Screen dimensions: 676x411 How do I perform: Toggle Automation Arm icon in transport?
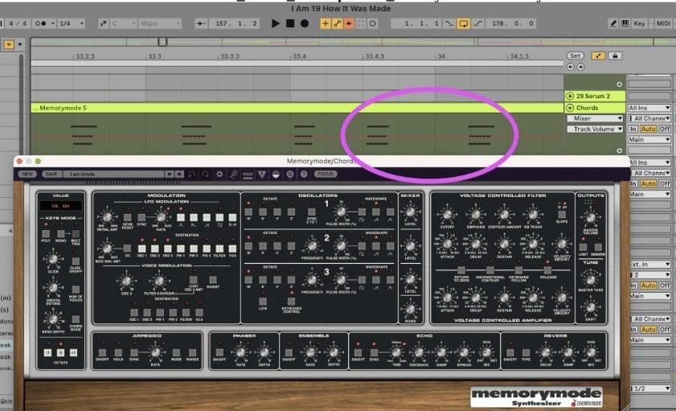click(337, 23)
